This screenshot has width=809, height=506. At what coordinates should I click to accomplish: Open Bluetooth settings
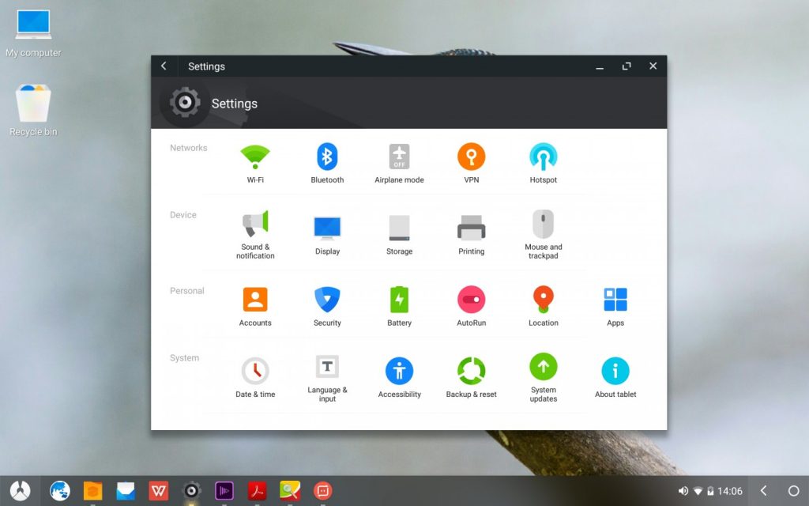point(327,158)
